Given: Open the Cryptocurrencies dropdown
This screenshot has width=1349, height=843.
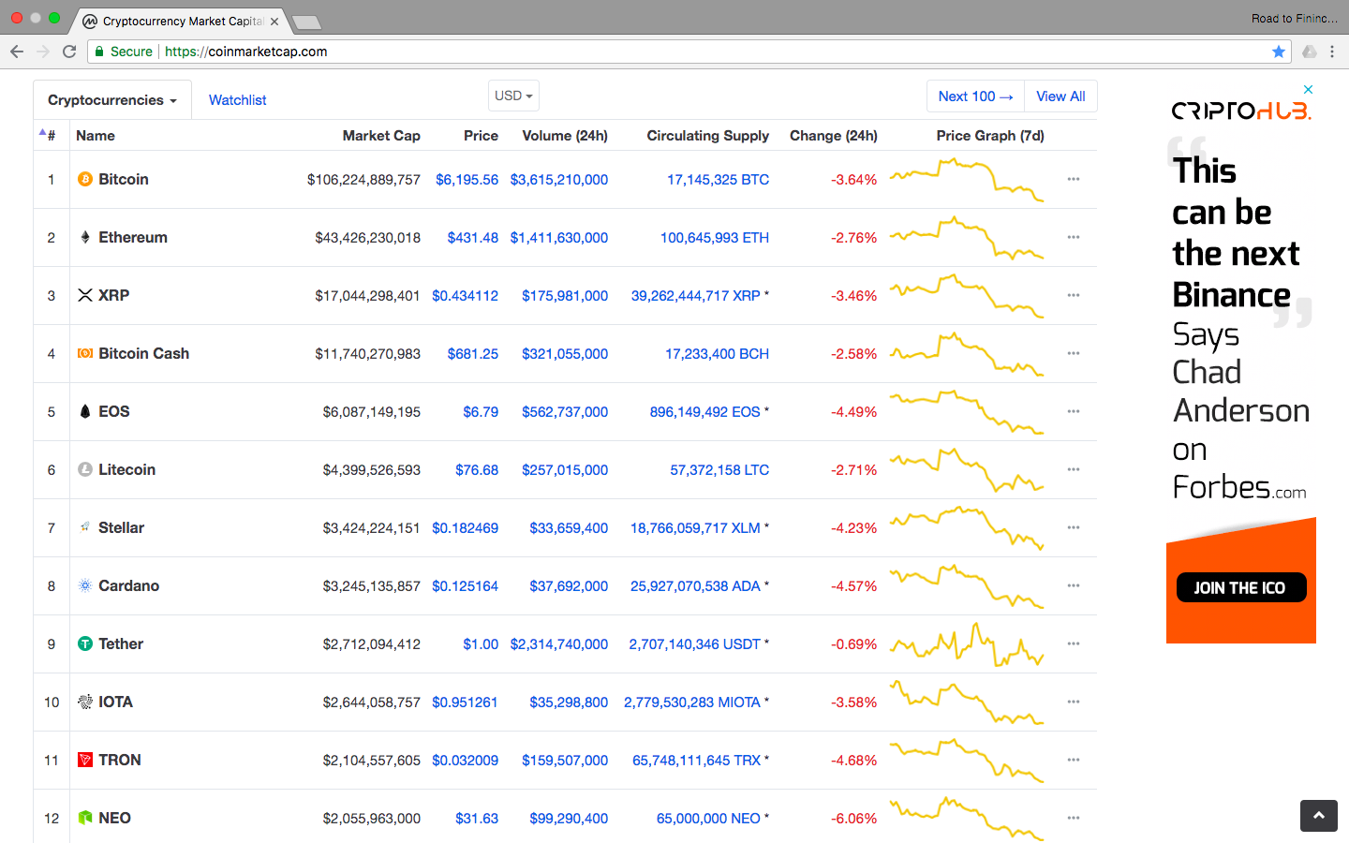Looking at the screenshot, I should pos(112,100).
